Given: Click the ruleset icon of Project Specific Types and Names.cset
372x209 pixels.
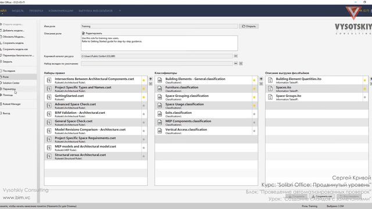Looking at the screenshot, I should [49, 89].
